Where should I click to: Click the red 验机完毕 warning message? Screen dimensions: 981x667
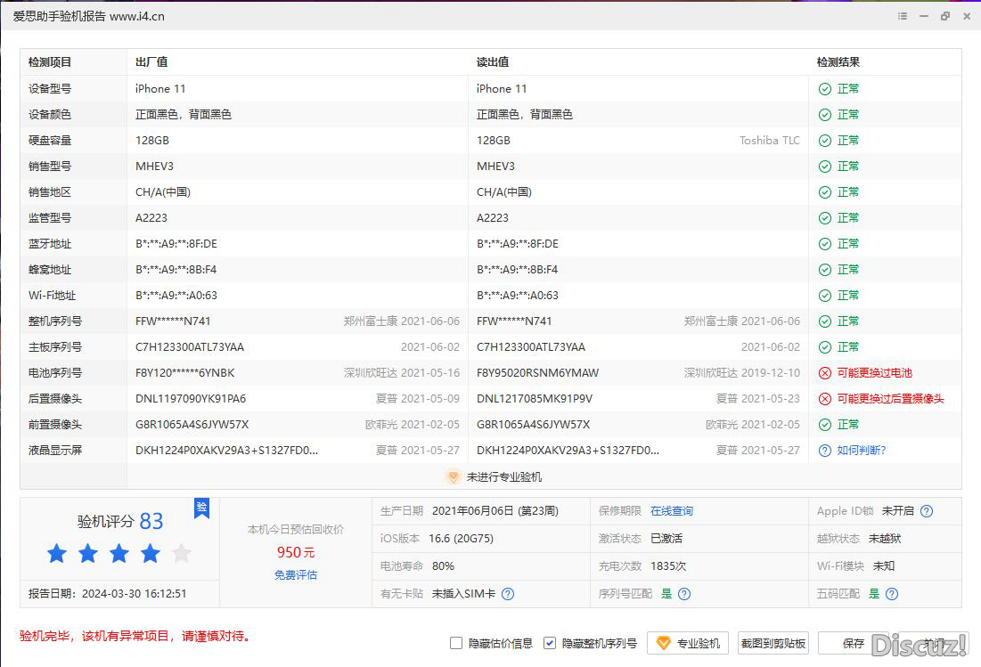135,637
